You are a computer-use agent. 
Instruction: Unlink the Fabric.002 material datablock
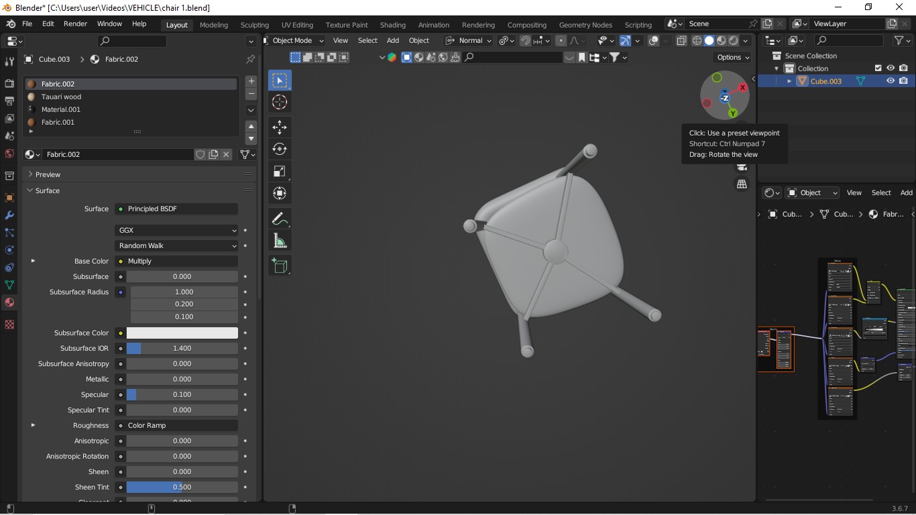pos(226,154)
